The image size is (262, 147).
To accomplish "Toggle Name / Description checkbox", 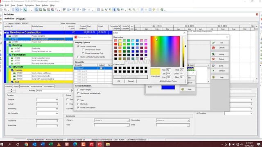I will pyautogui.click(x=78, y=108).
